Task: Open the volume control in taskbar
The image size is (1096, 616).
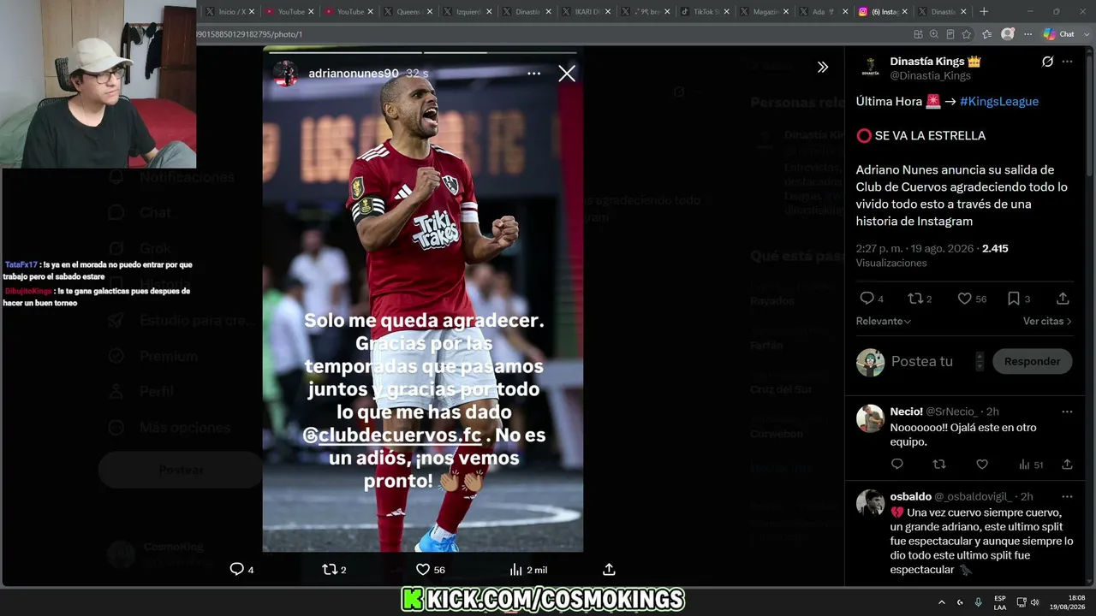Action: point(1034,602)
